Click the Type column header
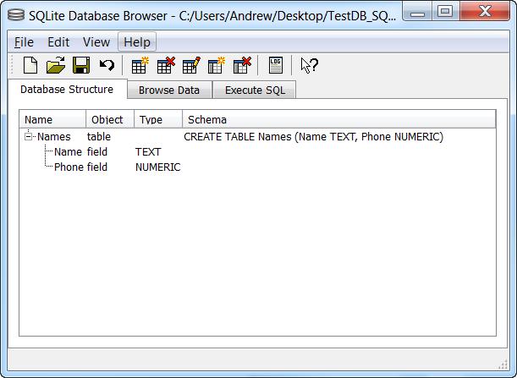517x378 pixels. tap(157, 119)
